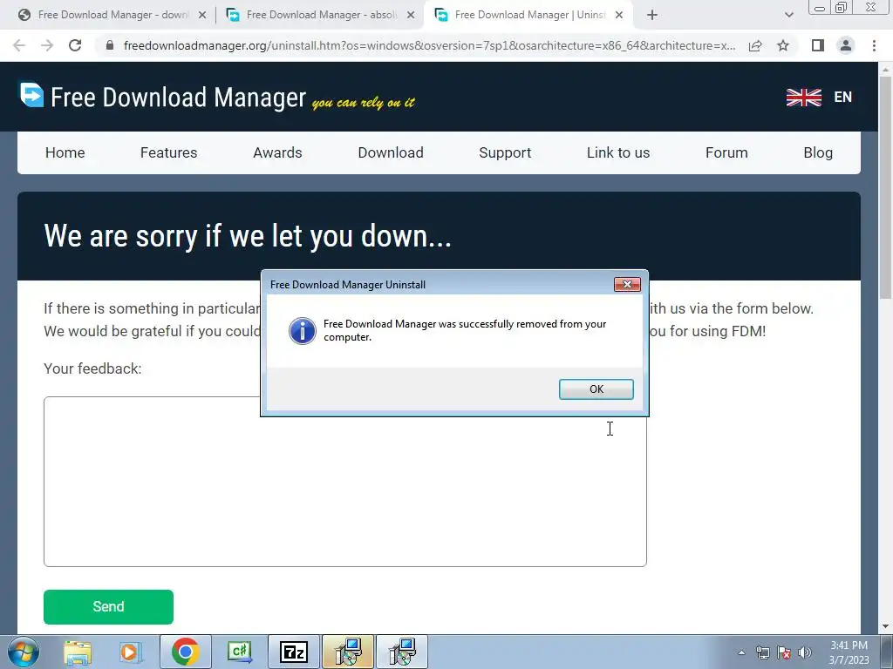Open Windows Media Player from taskbar

(131, 652)
